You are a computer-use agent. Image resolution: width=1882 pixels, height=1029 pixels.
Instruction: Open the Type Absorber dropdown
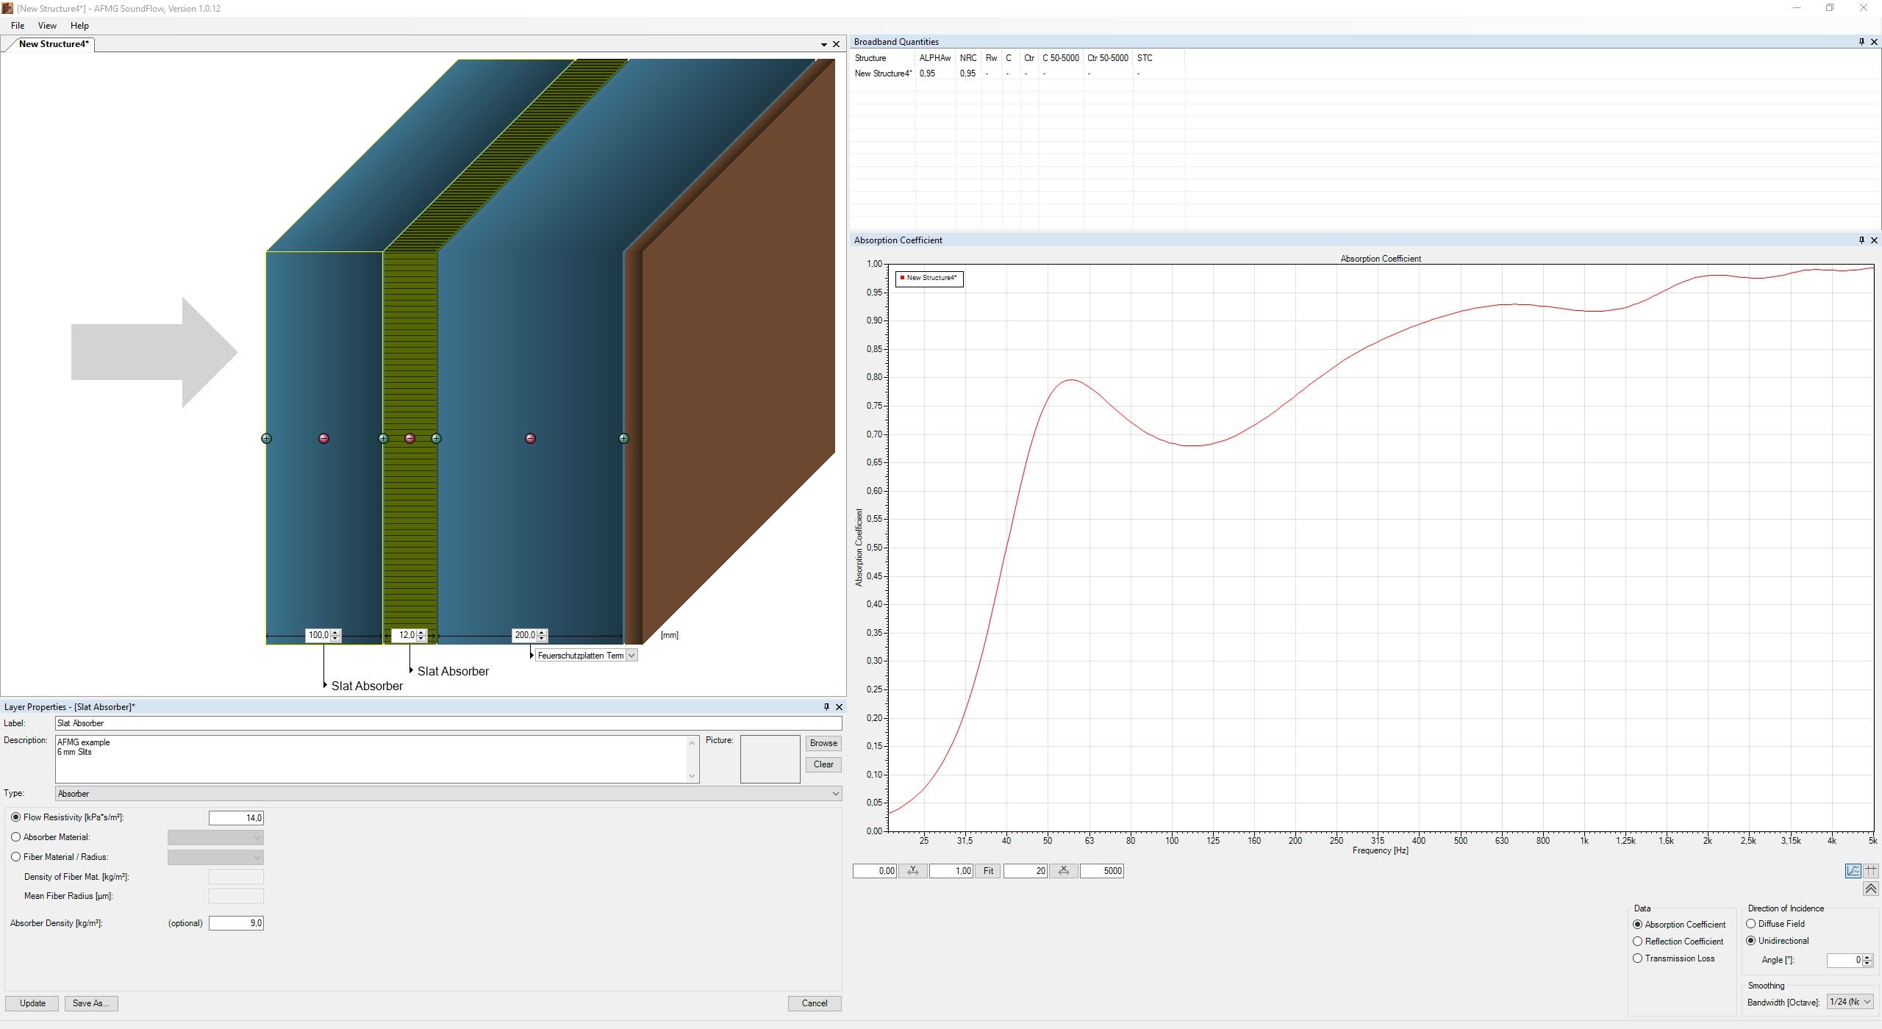coord(835,794)
